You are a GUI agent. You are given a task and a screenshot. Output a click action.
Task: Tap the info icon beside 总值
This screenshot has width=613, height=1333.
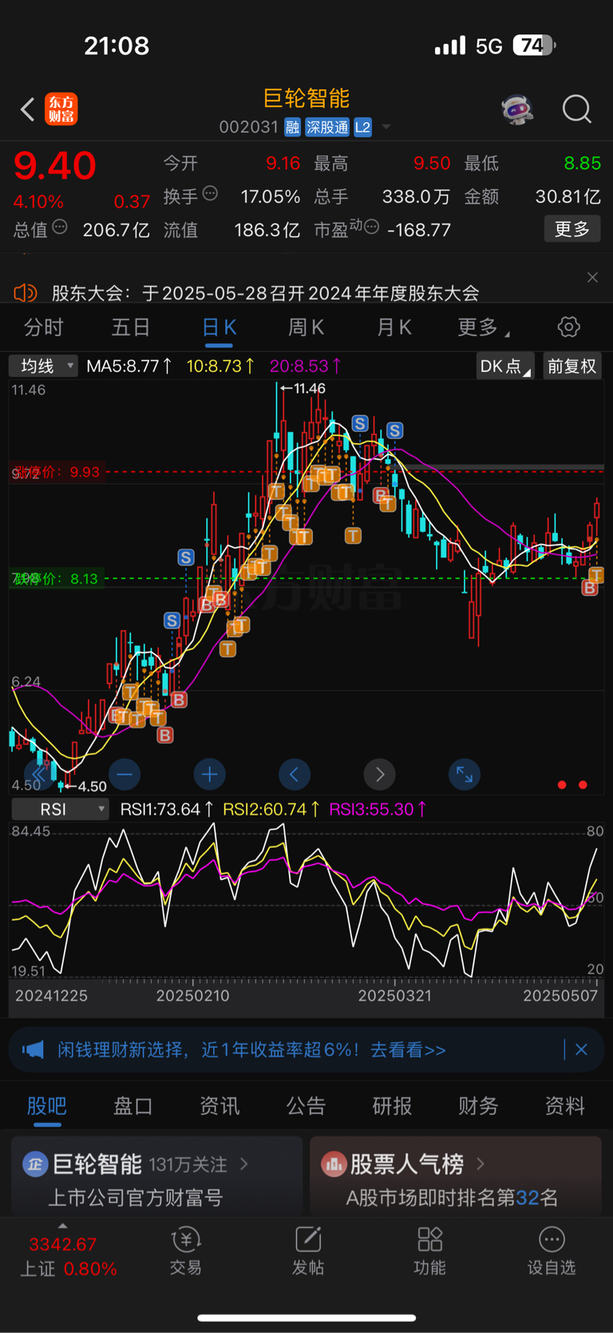[x=60, y=228]
